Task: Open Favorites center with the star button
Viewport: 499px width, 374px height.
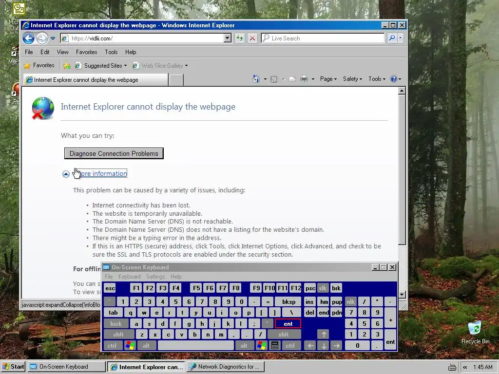Action: click(39, 65)
